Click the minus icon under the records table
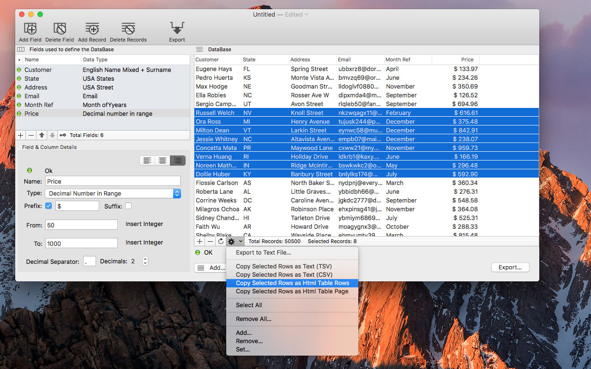591x369 pixels. tap(210, 241)
